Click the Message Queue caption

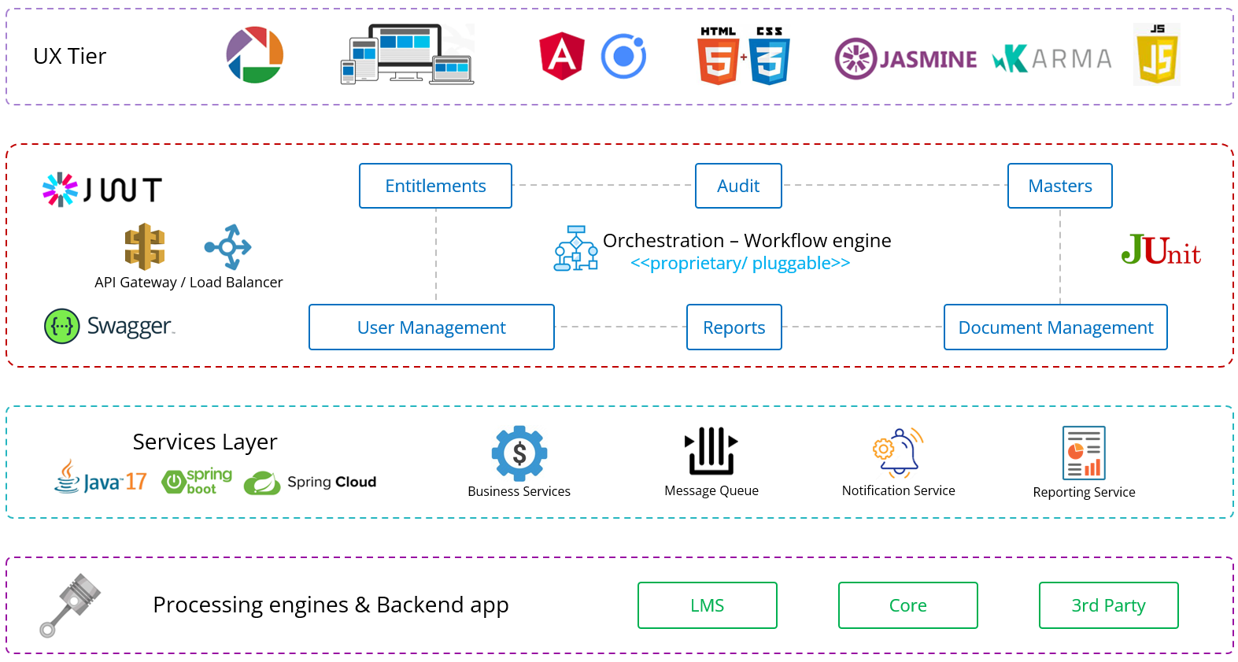[711, 491]
